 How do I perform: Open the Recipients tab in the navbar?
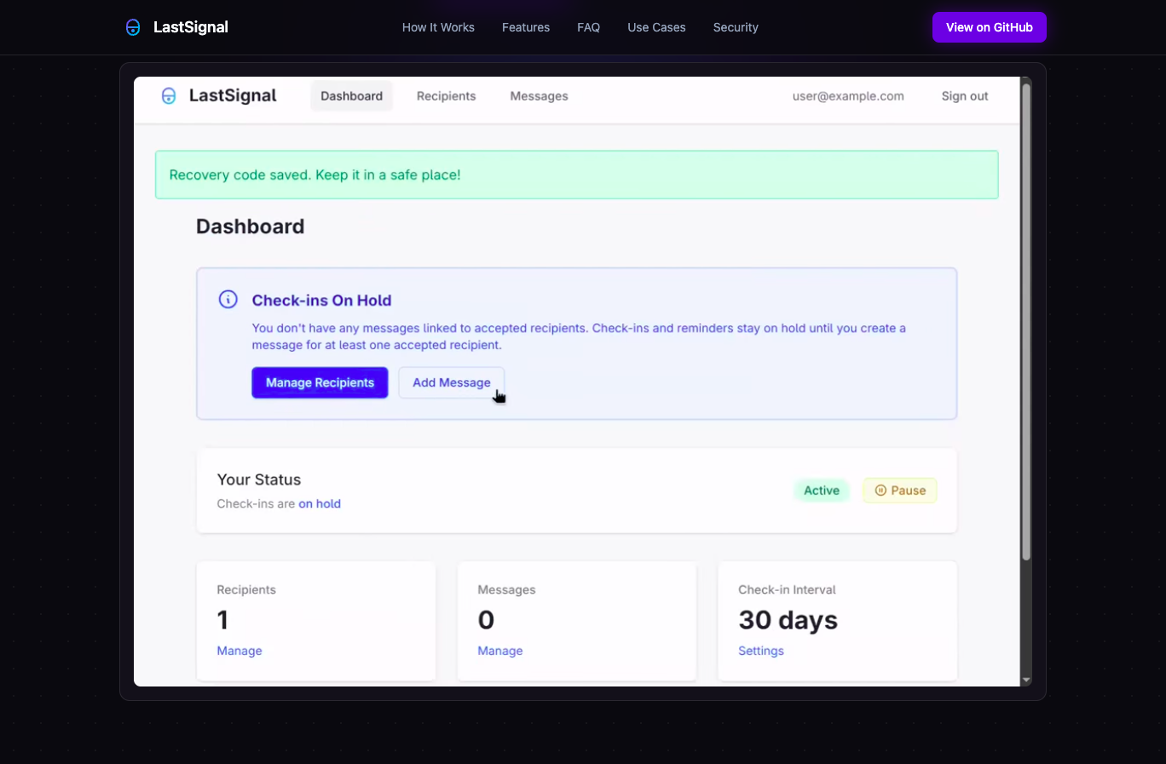click(446, 96)
